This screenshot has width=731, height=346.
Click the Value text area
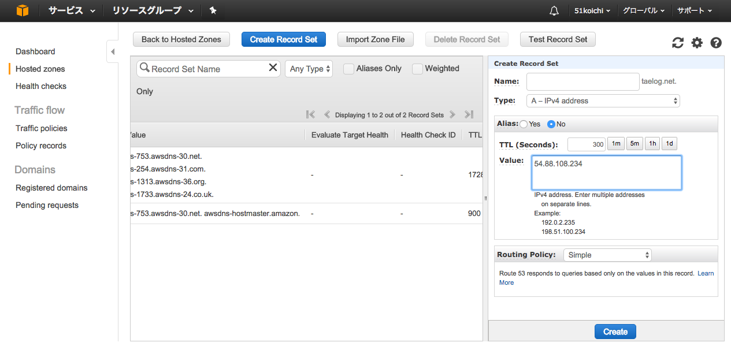pyautogui.click(x=607, y=173)
